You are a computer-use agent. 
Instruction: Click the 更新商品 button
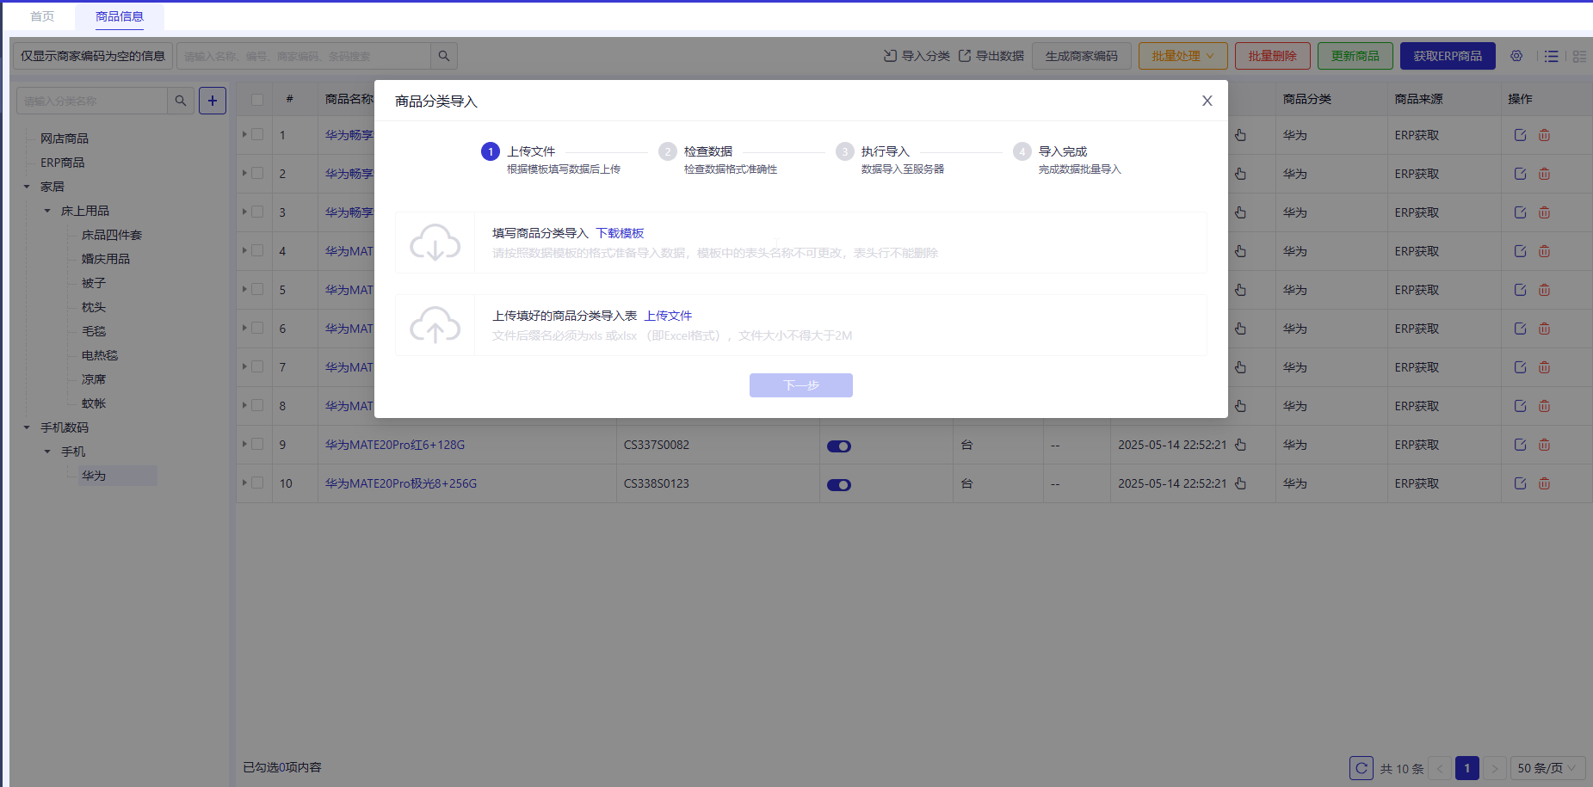(1355, 56)
